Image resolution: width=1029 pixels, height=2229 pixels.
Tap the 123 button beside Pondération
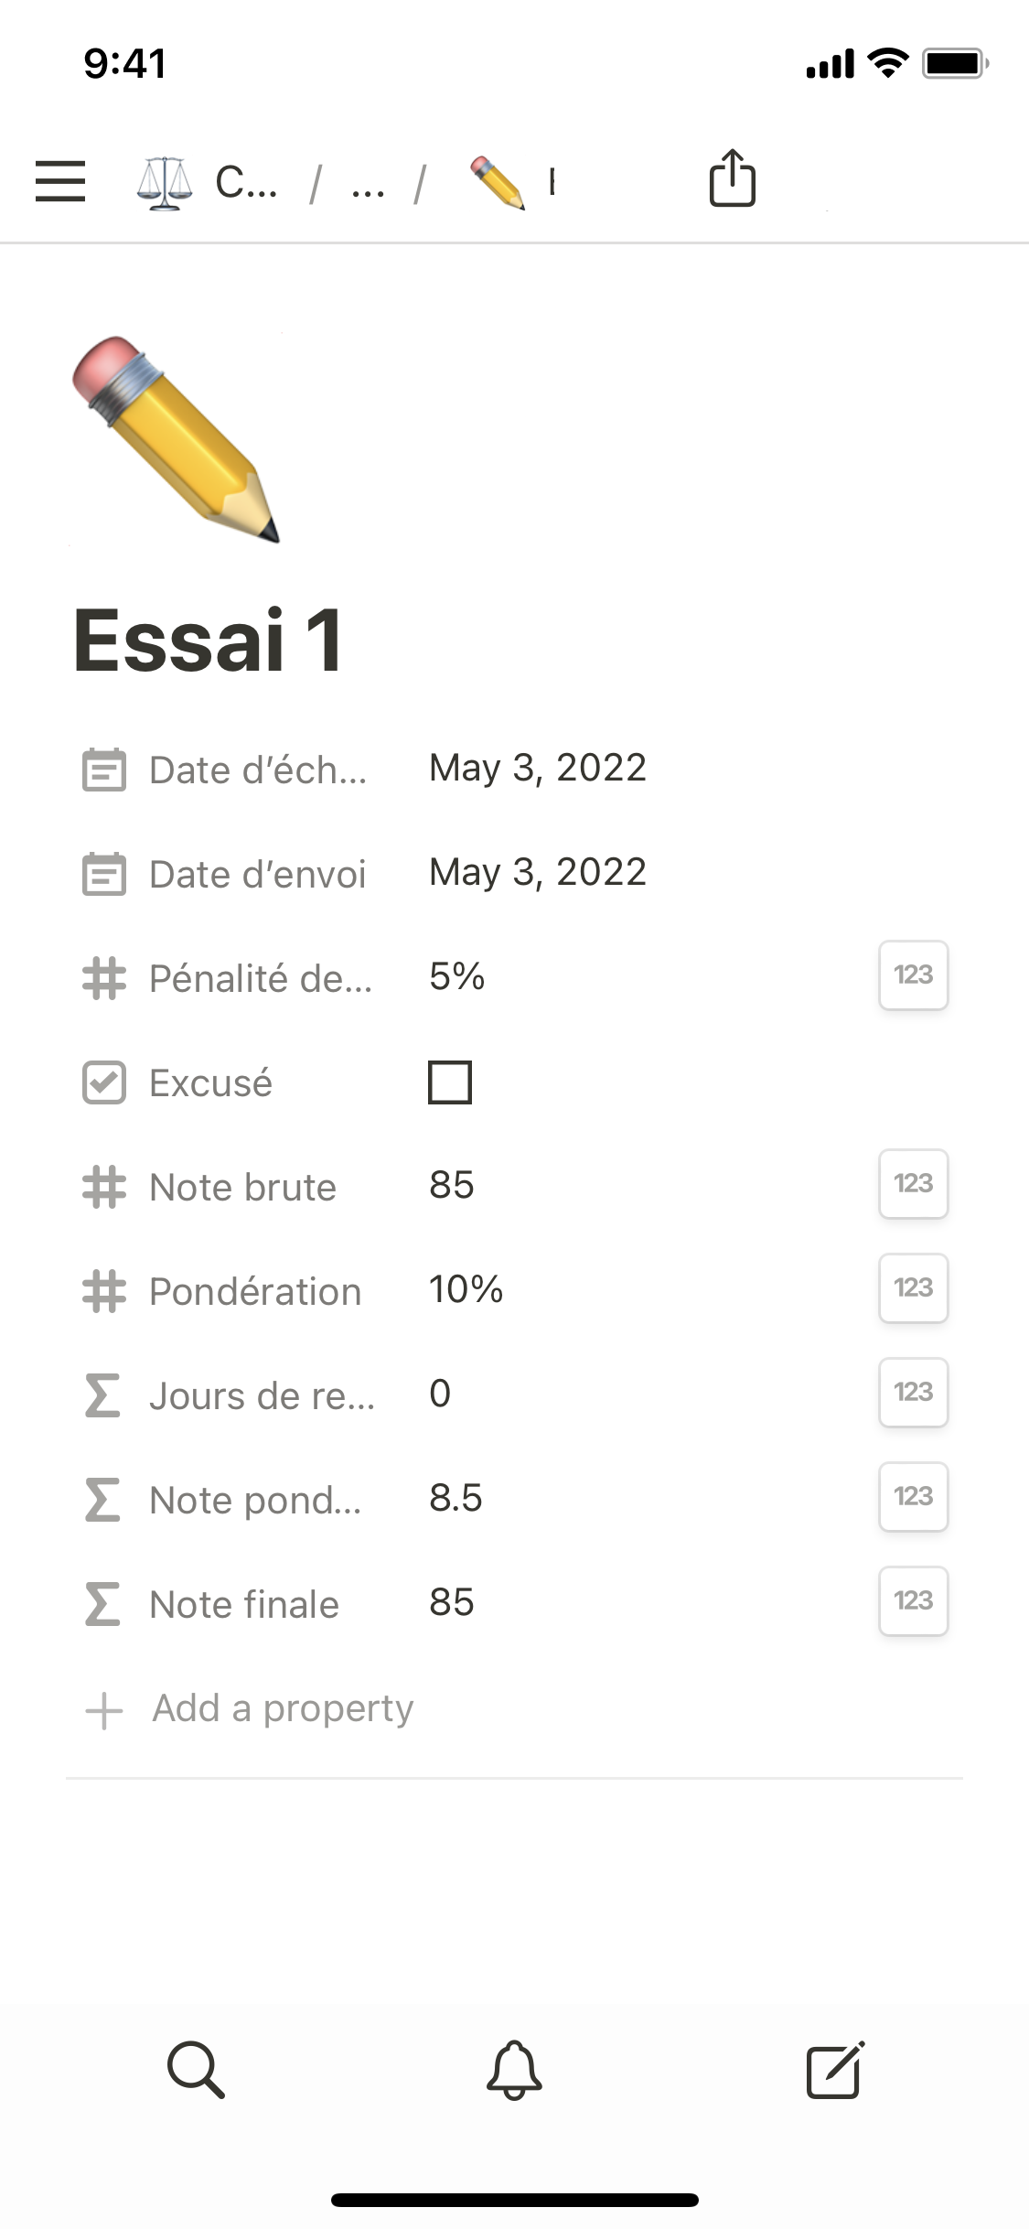[913, 1288]
